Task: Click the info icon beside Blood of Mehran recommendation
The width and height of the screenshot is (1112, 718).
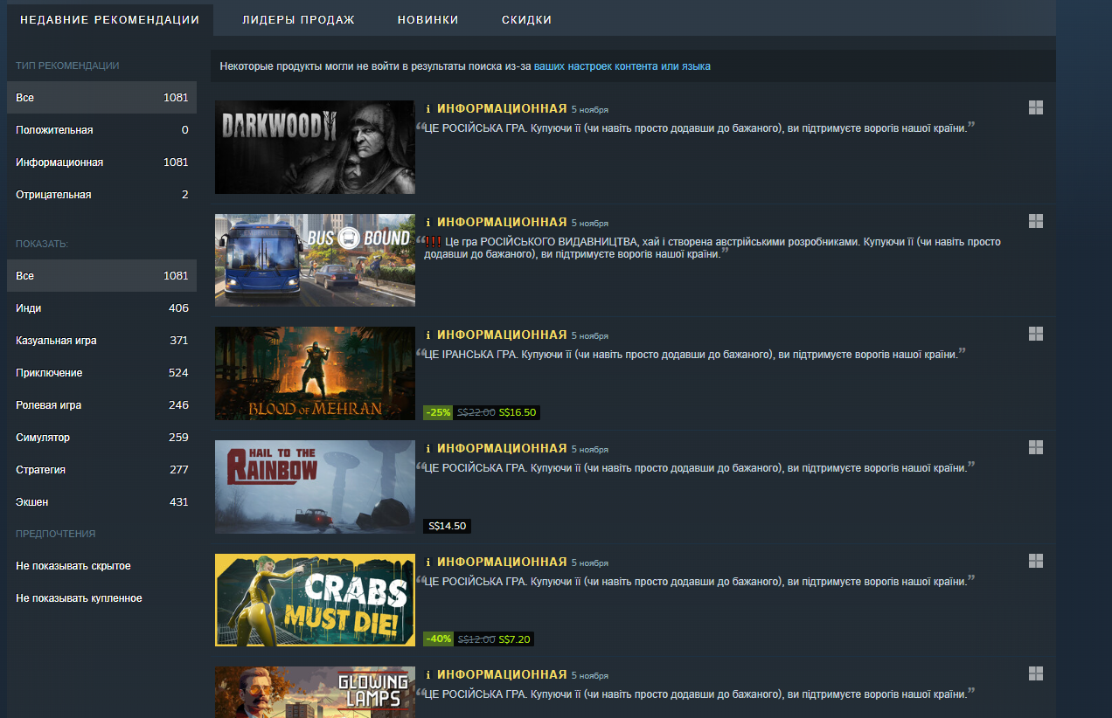Action: (x=428, y=335)
